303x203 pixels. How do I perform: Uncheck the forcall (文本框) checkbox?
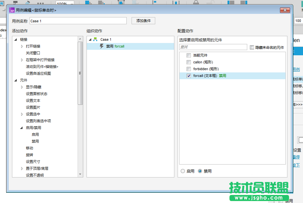click(189, 76)
